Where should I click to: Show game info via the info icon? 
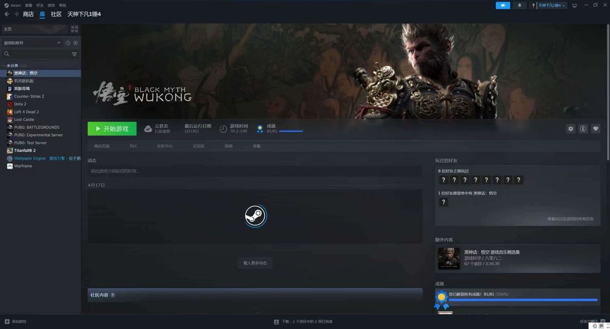click(583, 129)
